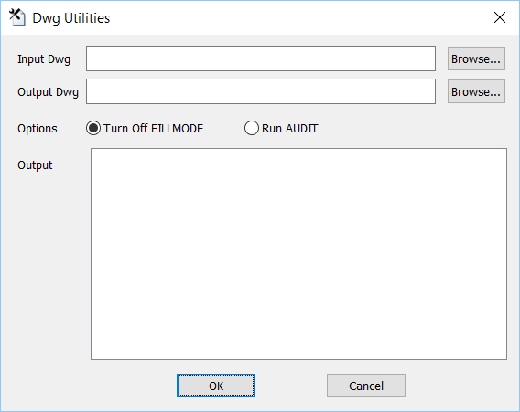This screenshot has height=412, width=520.
Task: Focus the Output Dwg text field
Action: (261, 91)
